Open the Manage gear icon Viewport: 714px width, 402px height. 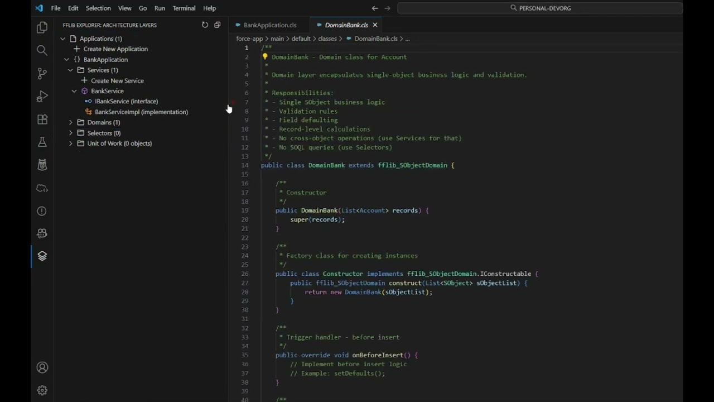(x=42, y=390)
